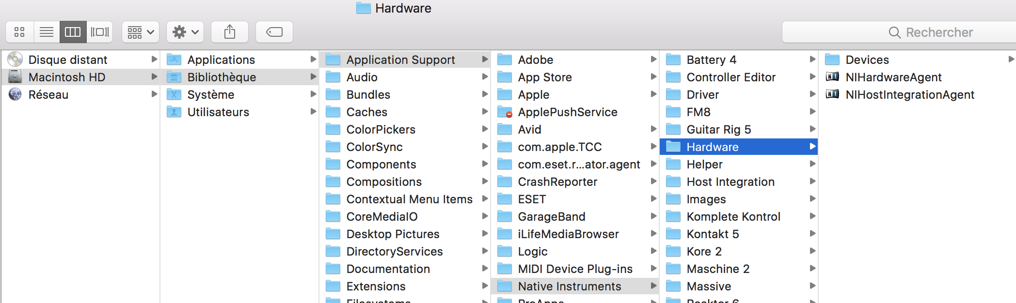The image size is (1016, 303).
Task: Open the Audio folder
Action: pyautogui.click(x=405, y=77)
